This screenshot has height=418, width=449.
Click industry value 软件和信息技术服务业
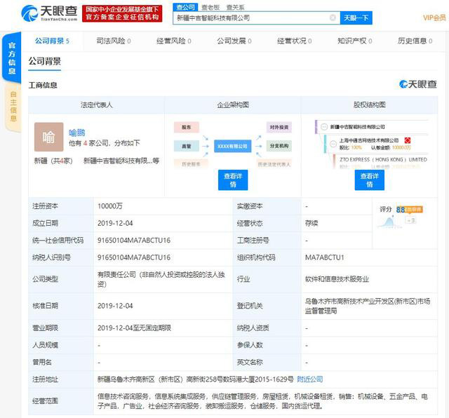click(x=337, y=279)
